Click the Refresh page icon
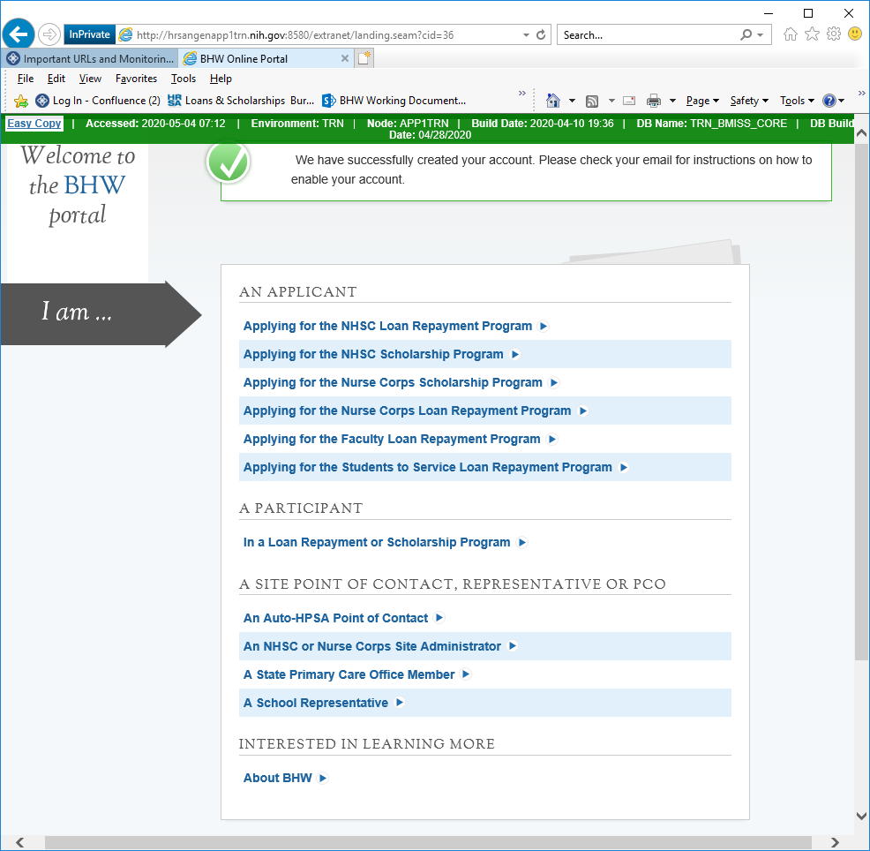This screenshot has width=870, height=851. (x=541, y=35)
